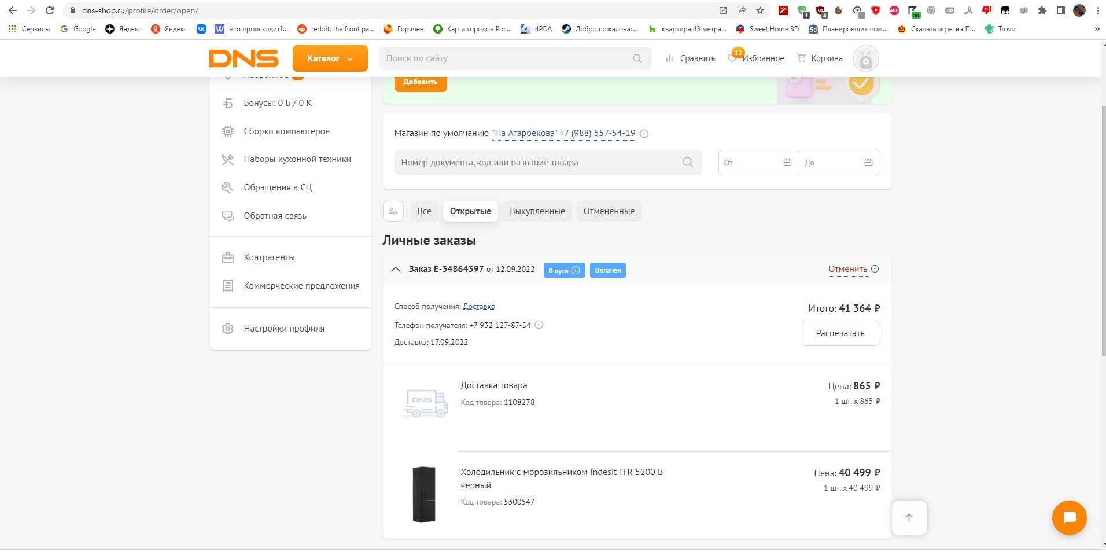Open Сборки компьютеров section

pos(286,131)
